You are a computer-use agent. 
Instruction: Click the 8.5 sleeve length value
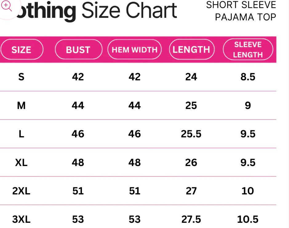(x=248, y=77)
